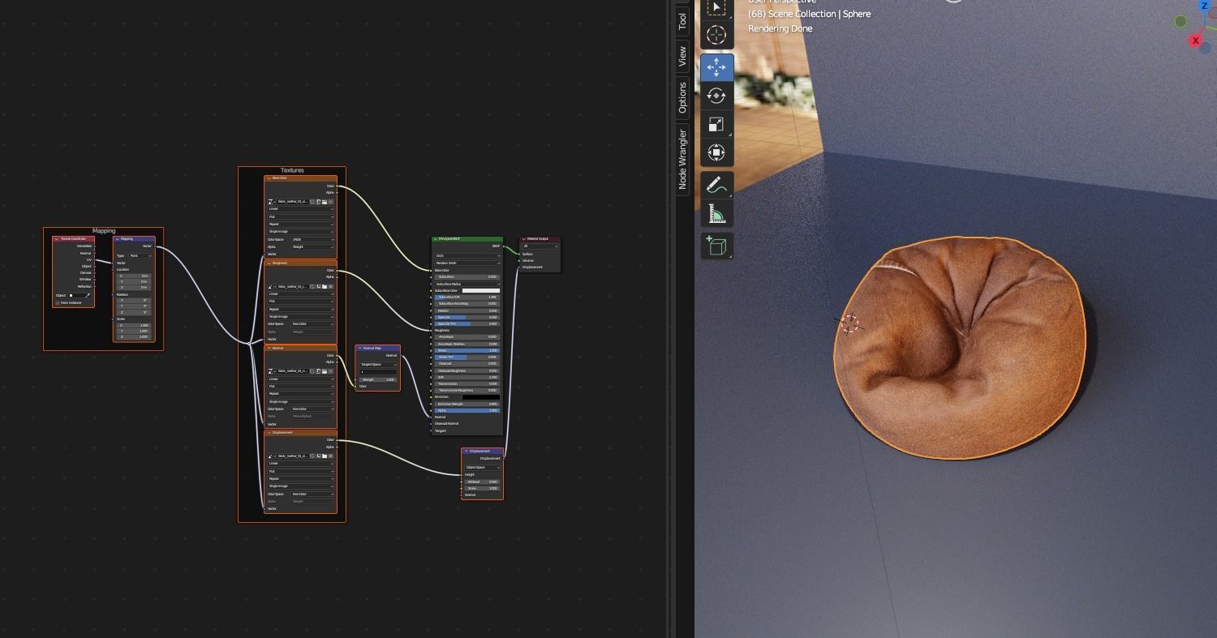Select the Cursor tool in viewport toolbar

pos(716,34)
